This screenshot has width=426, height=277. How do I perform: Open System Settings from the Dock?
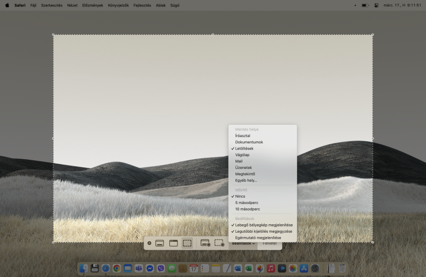pyautogui.click(x=315, y=268)
